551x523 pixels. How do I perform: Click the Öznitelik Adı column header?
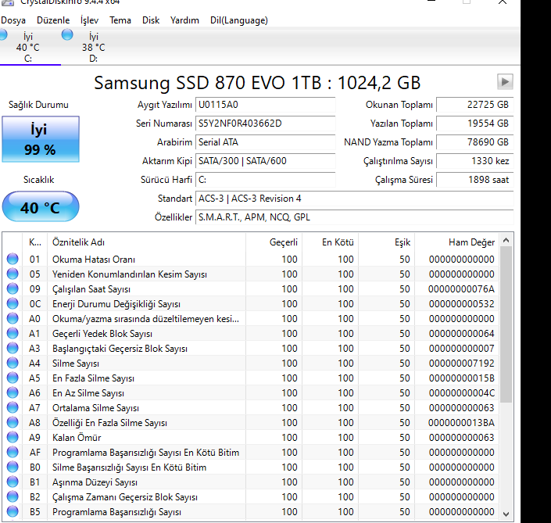coord(146,242)
